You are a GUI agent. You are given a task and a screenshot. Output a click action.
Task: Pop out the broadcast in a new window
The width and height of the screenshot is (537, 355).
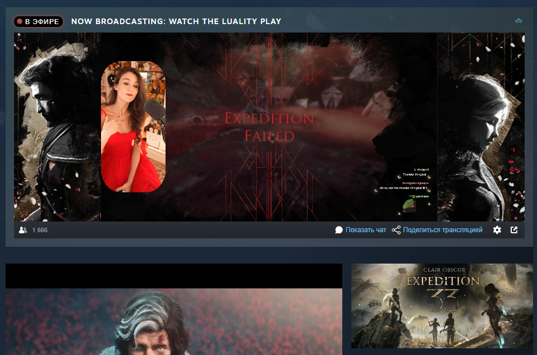(514, 230)
